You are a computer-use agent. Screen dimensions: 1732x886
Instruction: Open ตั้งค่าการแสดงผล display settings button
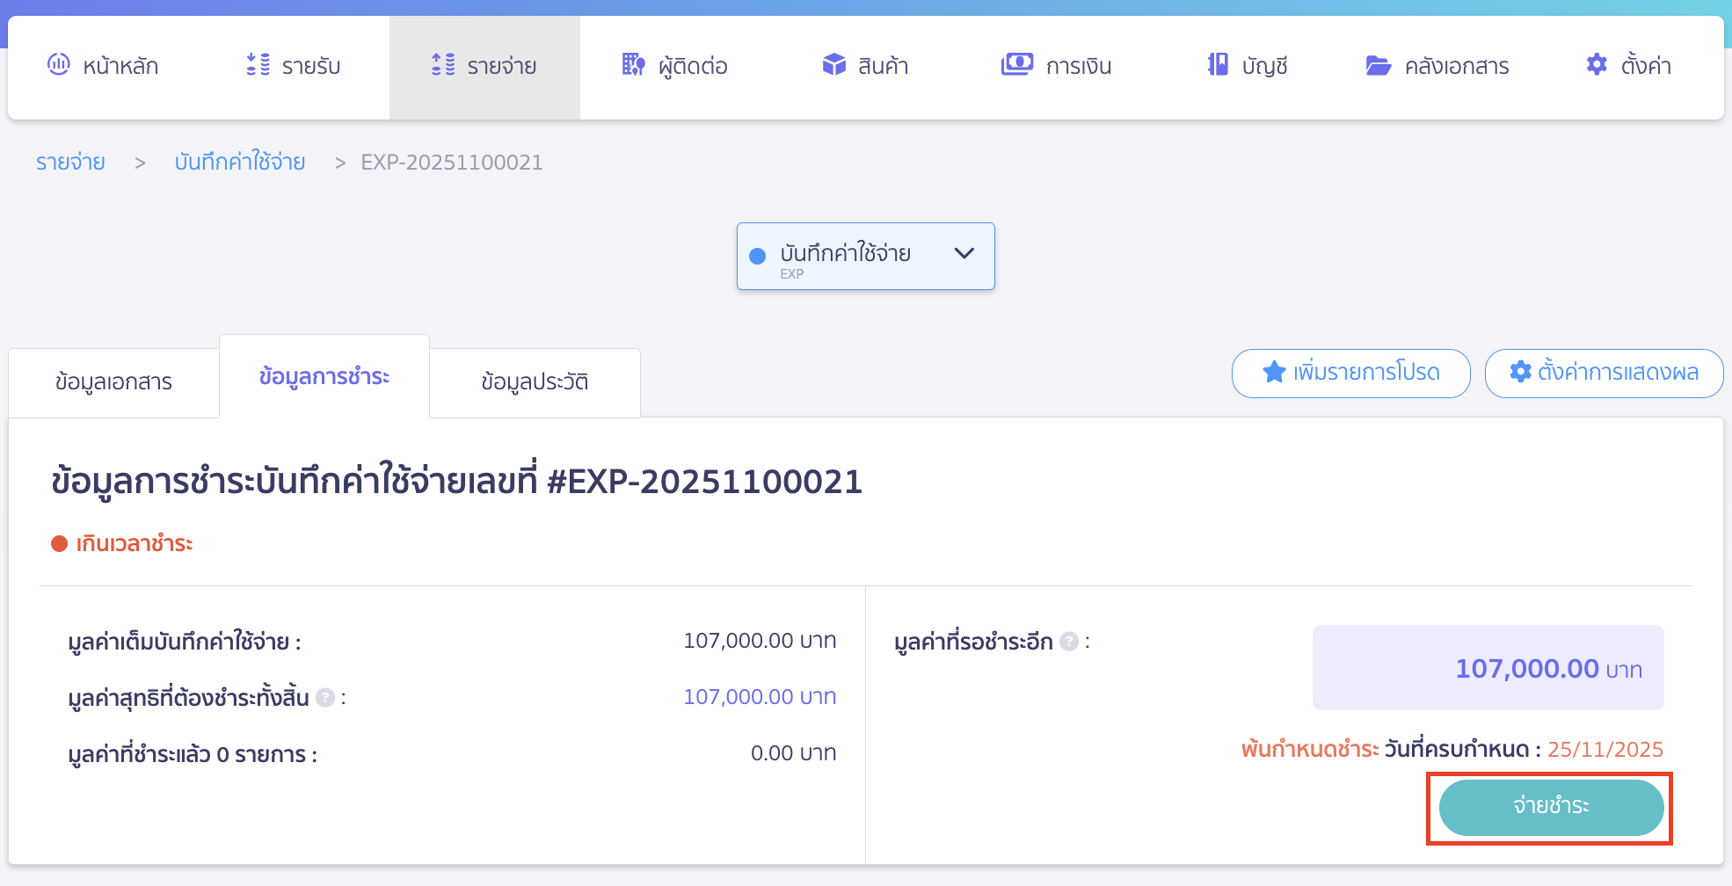pyautogui.click(x=1604, y=373)
